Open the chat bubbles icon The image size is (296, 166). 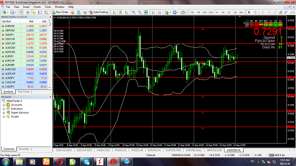(292, 12)
